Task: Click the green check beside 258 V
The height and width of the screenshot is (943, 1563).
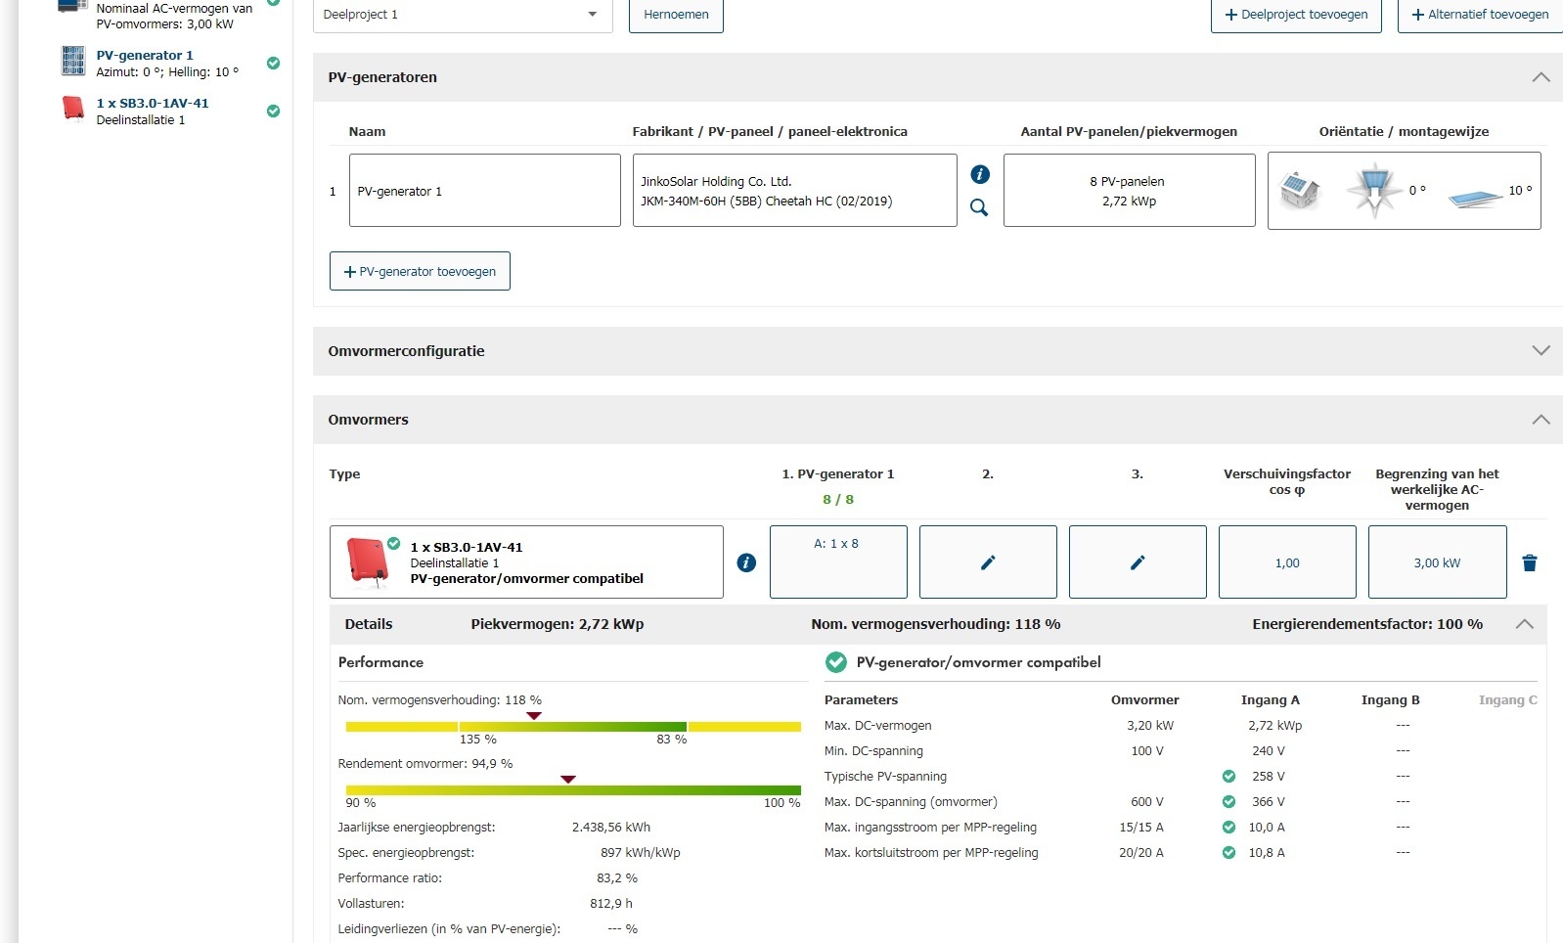Action: pos(1228,777)
